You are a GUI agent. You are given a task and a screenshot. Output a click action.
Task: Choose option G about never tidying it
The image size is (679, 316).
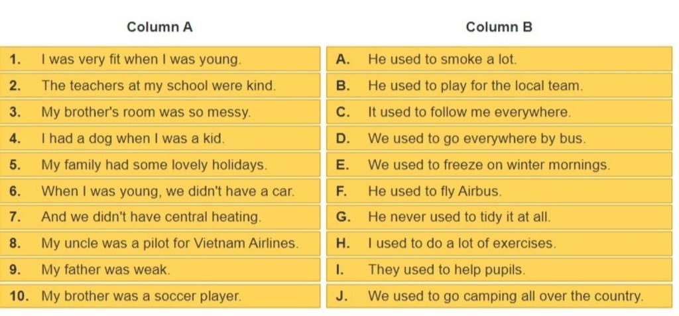pyautogui.click(x=499, y=217)
